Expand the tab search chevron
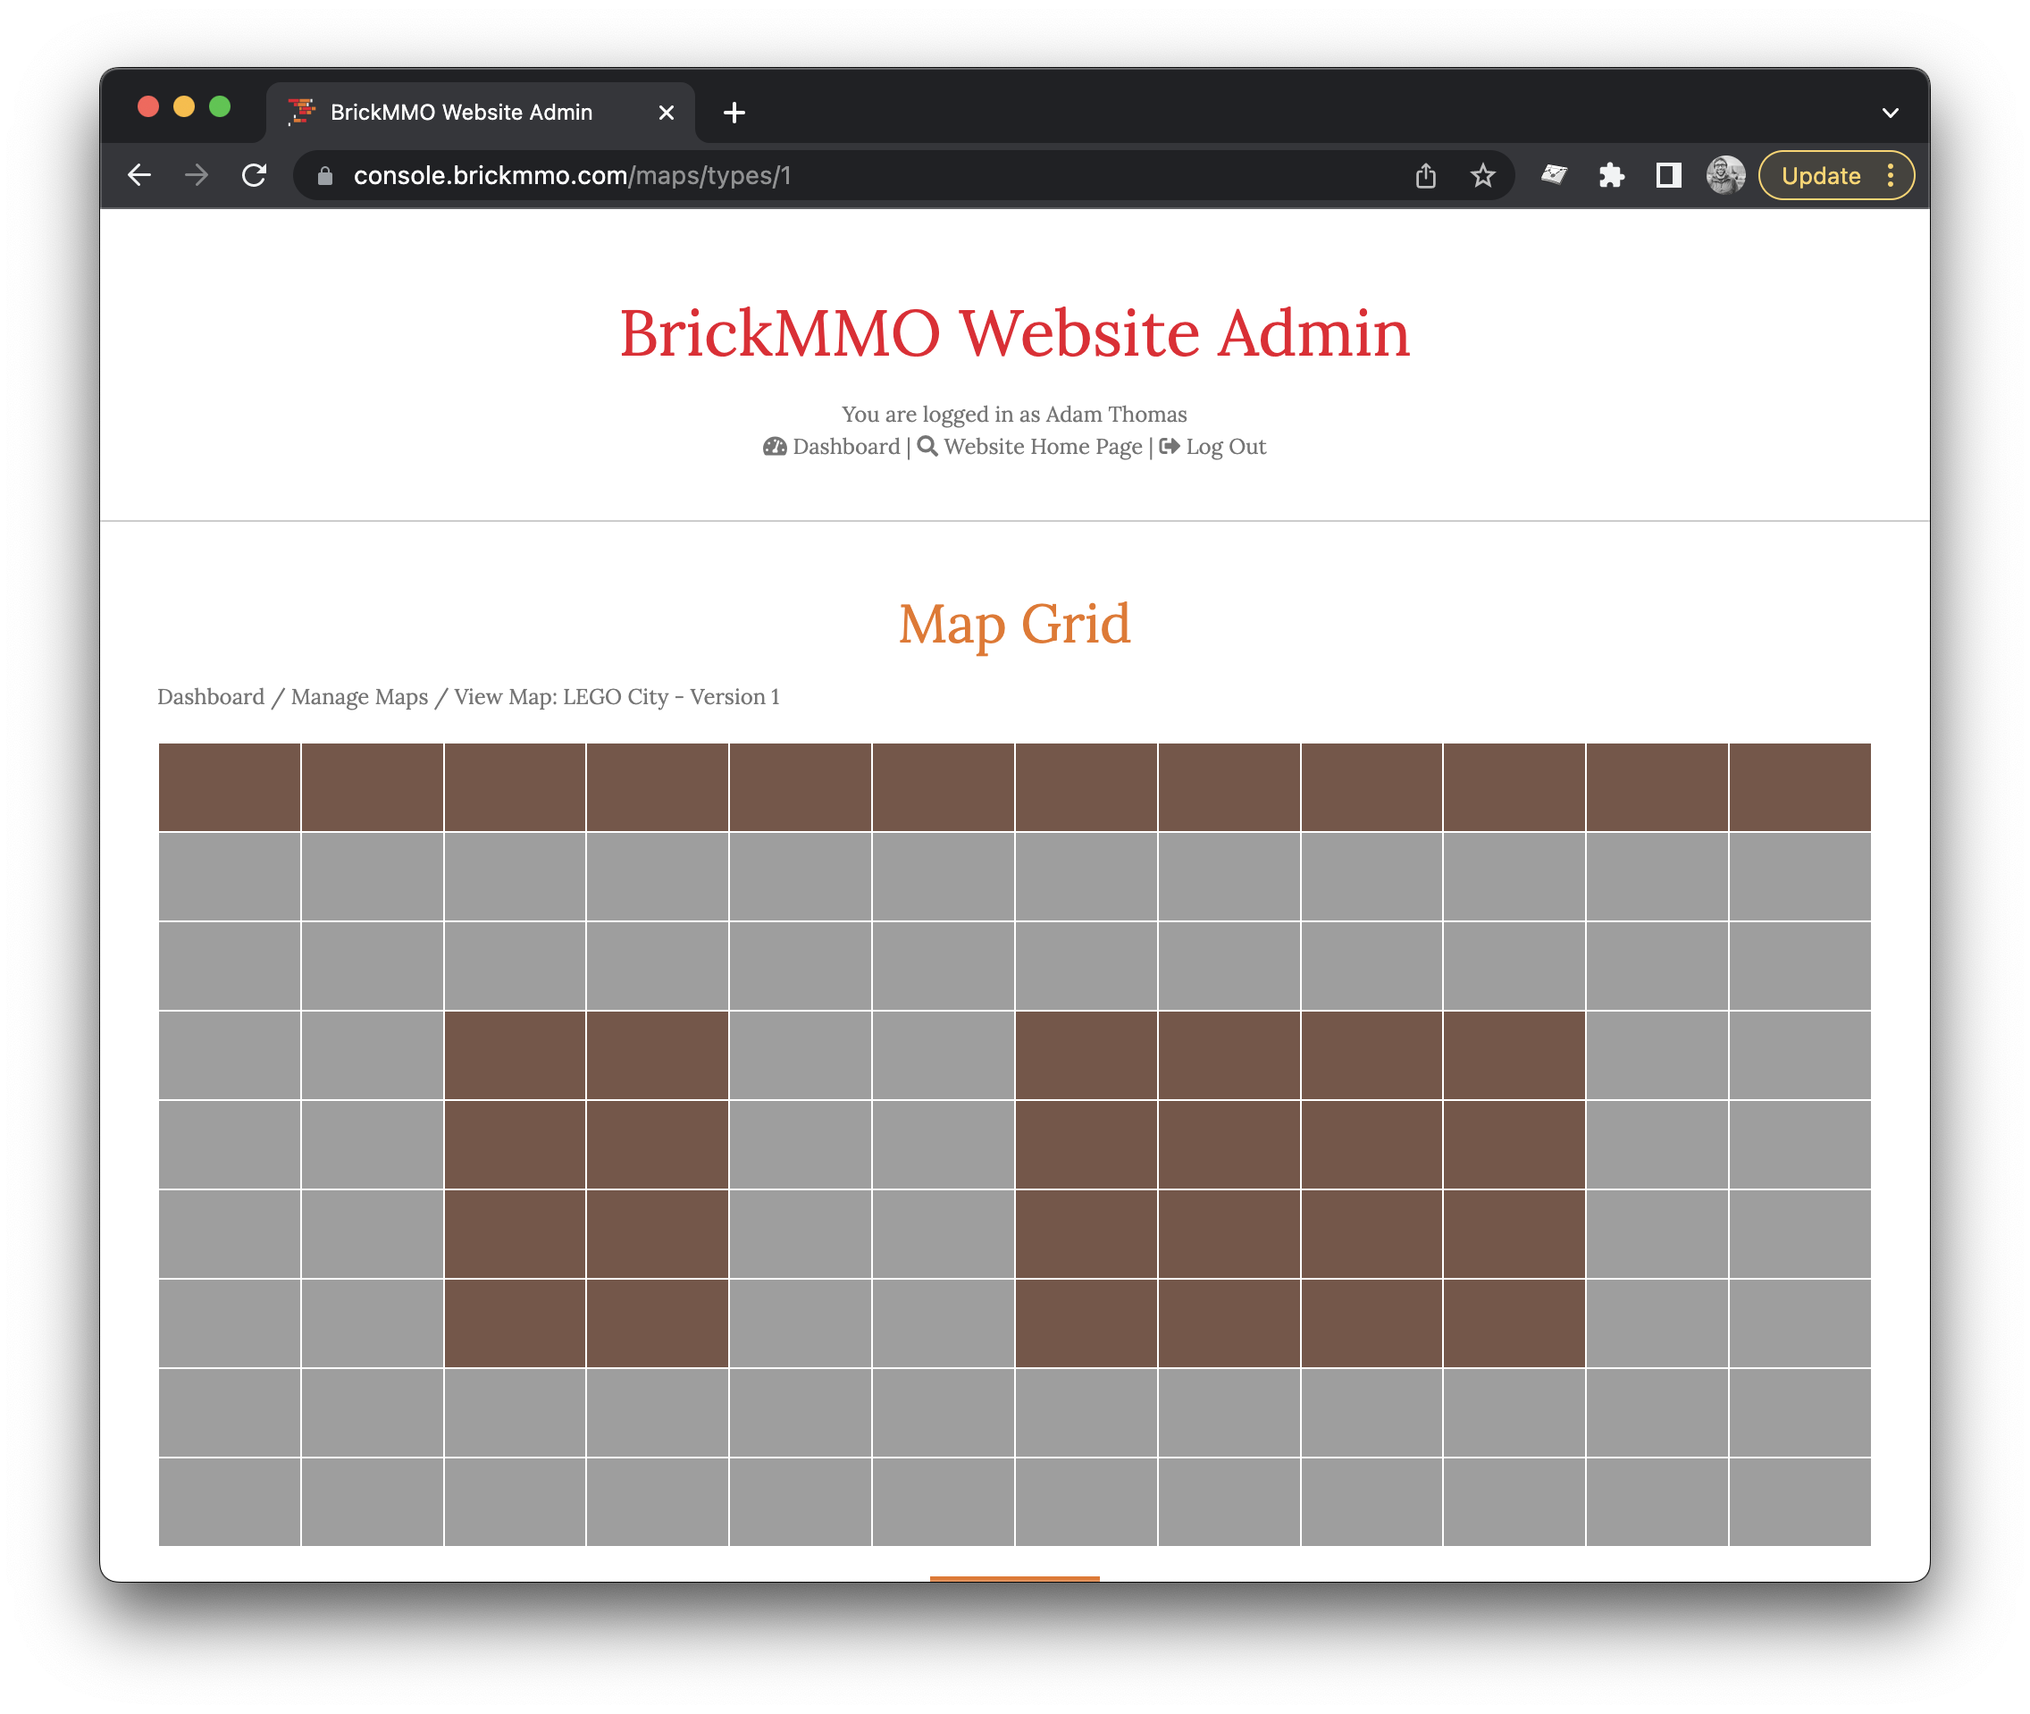Image resolution: width=2030 pixels, height=1714 pixels. pos(1890,113)
